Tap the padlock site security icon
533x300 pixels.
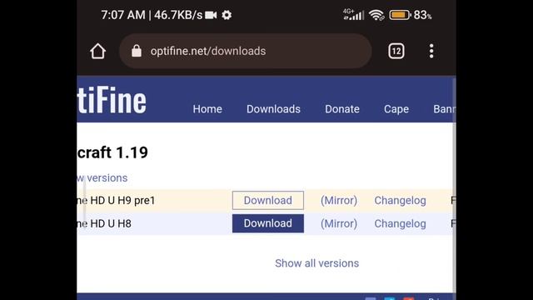pyautogui.click(x=137, y=51)
